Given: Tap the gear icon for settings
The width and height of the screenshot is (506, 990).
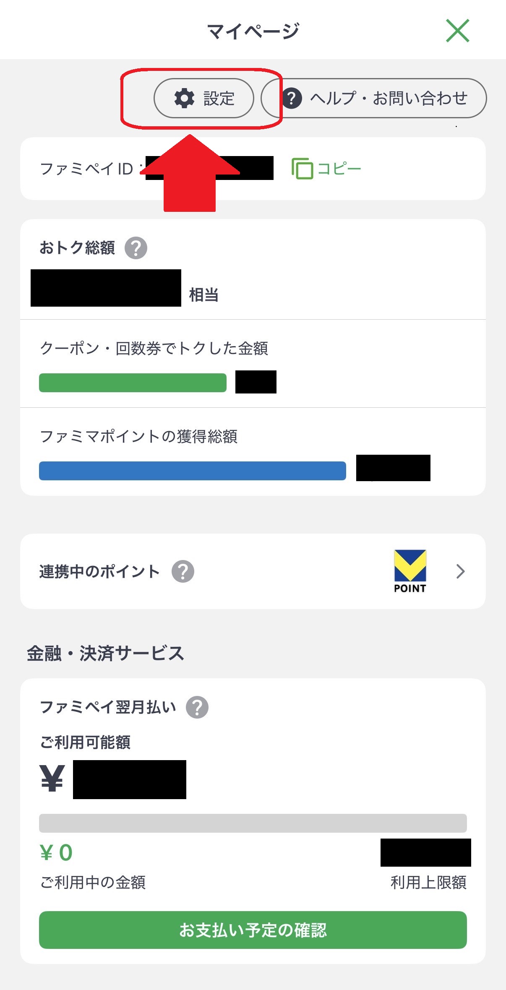Looking at the screenshot, I should [x=184, y=99].
